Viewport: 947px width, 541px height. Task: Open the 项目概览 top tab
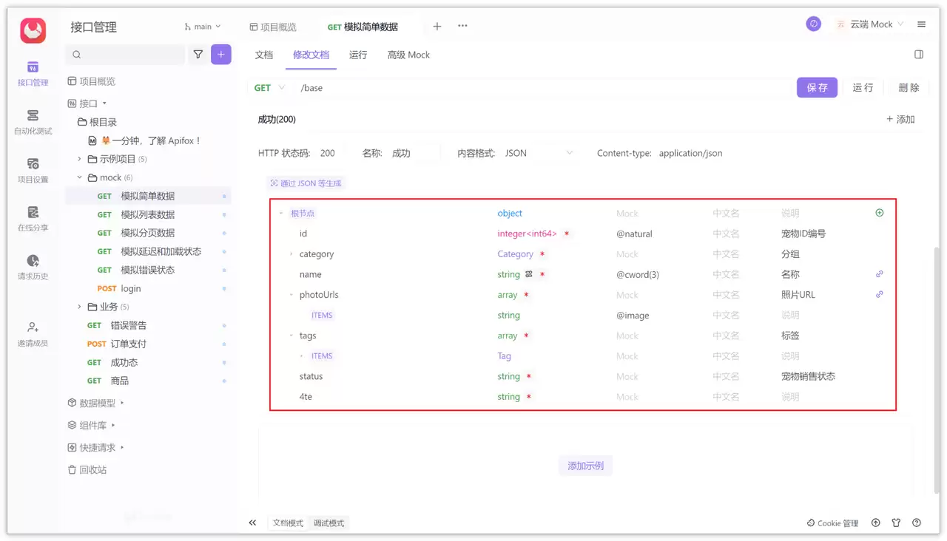click(273, 27)
